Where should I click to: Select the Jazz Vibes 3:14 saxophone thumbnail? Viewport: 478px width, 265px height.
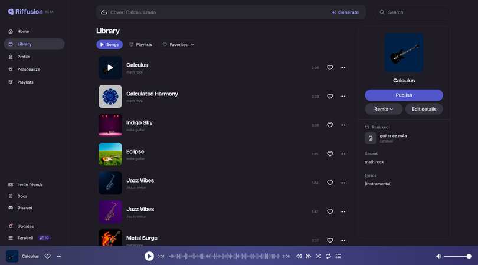click(110, 183)
